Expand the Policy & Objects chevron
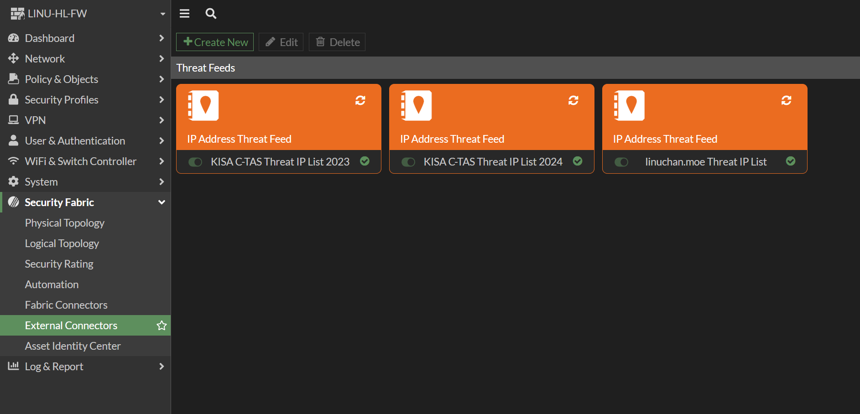Screen dimensions: 860x414 pos(162,79)
